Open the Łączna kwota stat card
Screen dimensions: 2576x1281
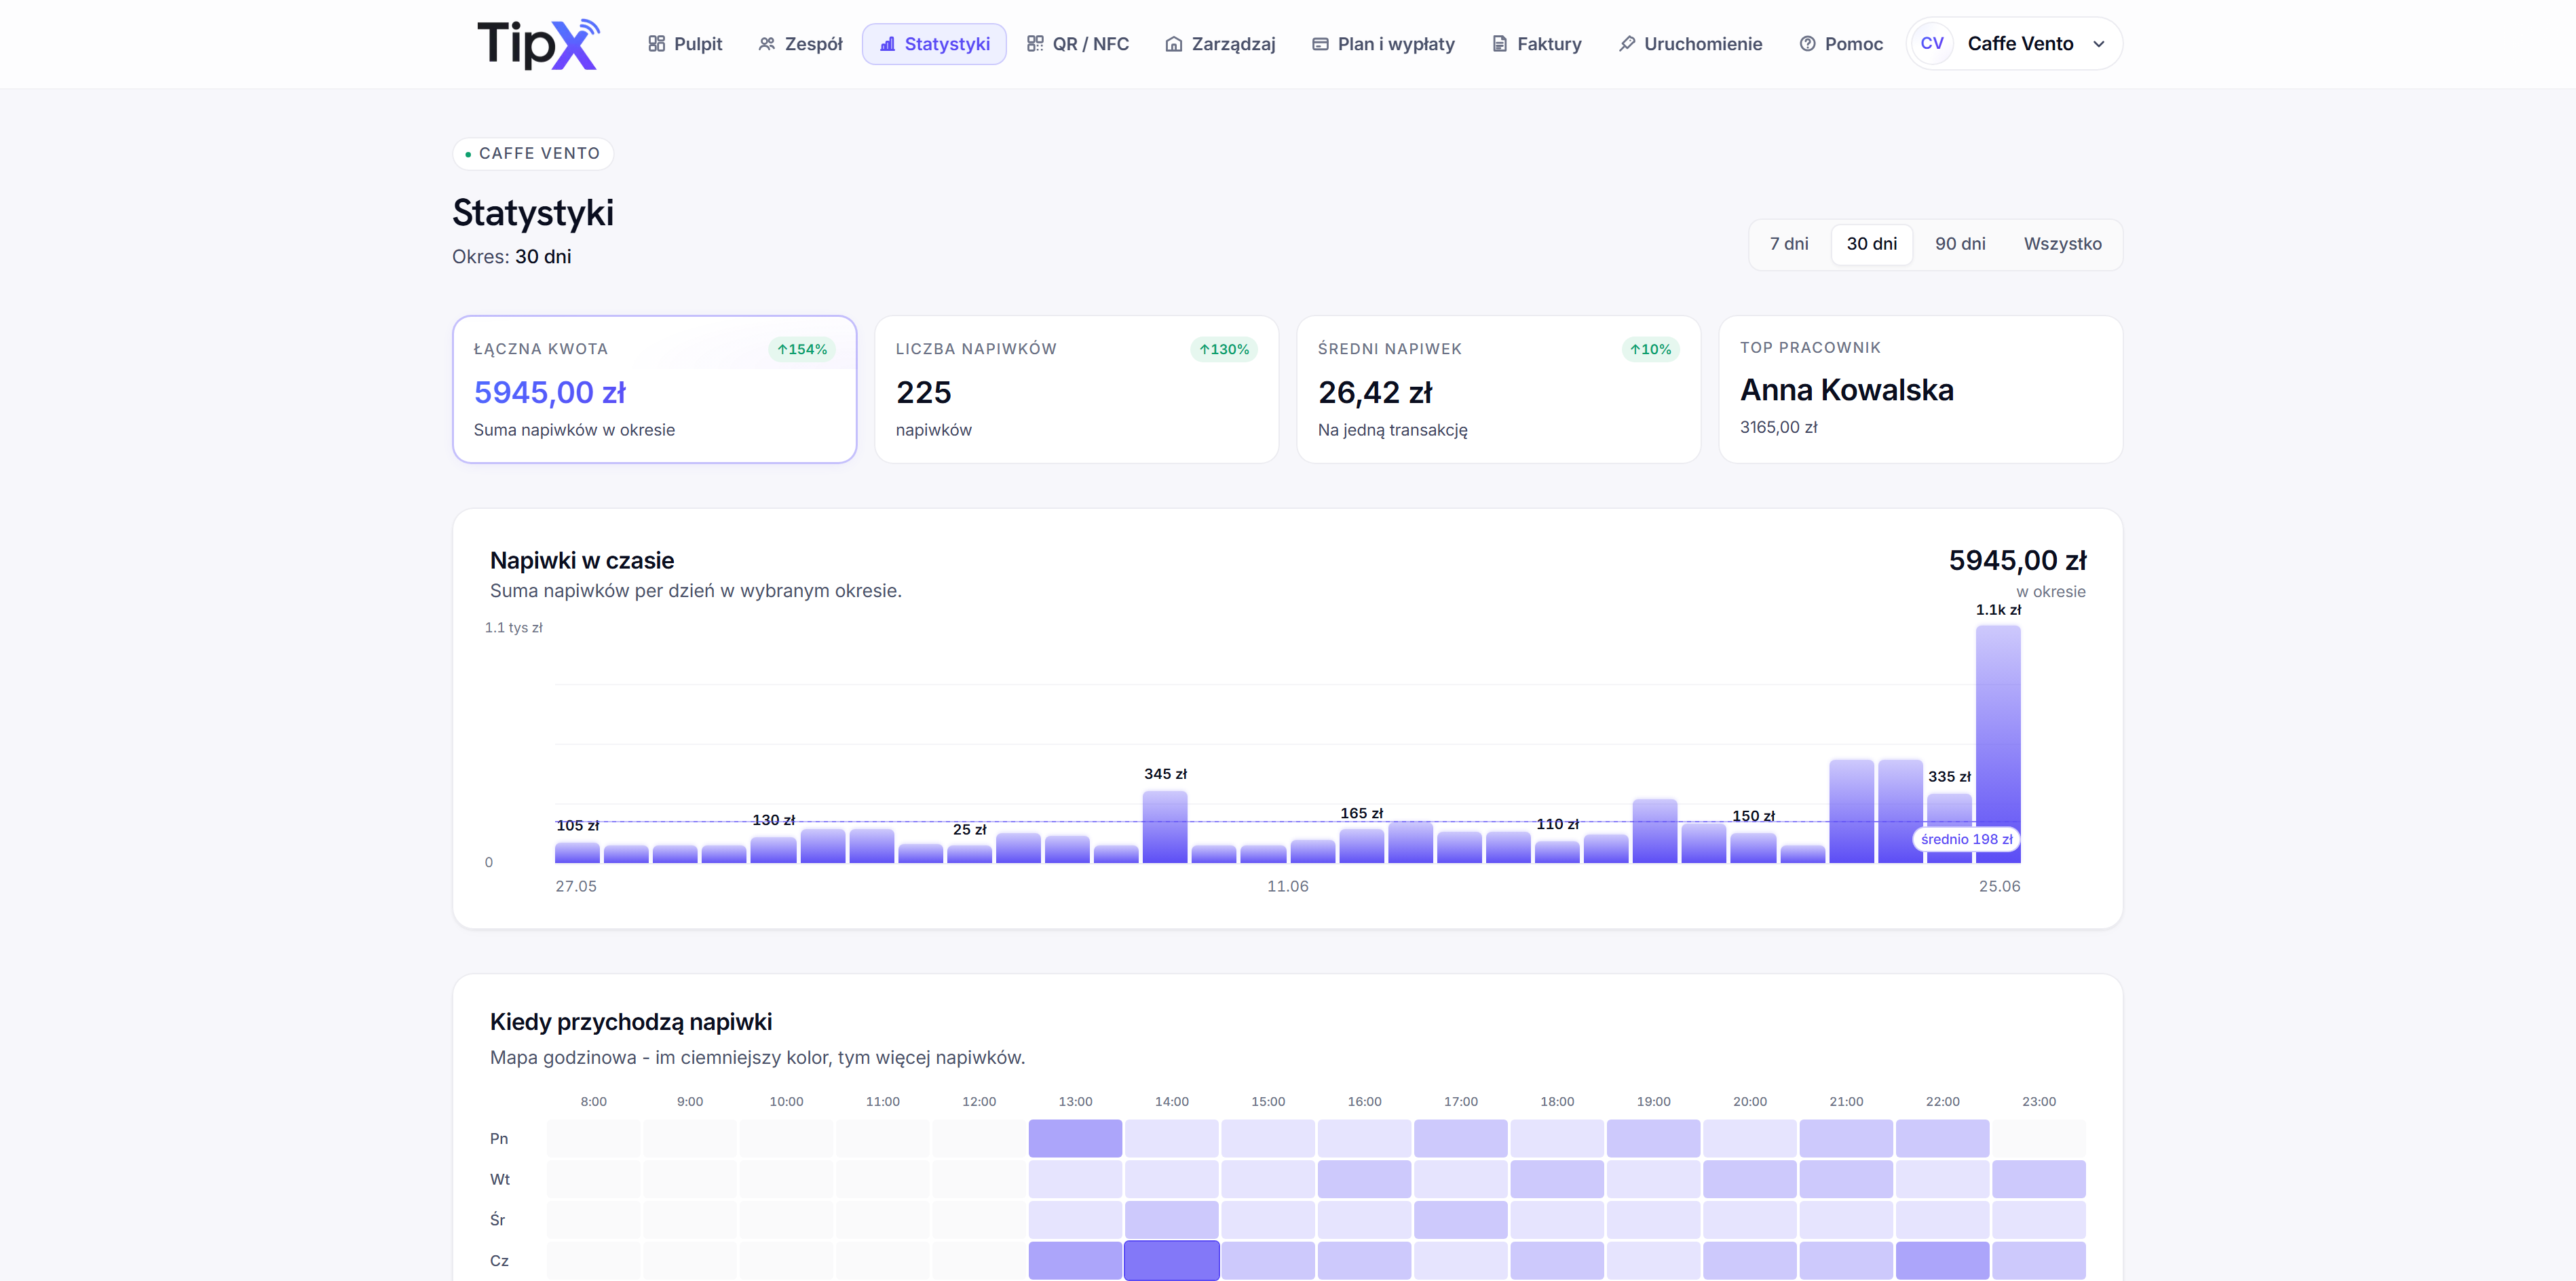tap(654, 390)
